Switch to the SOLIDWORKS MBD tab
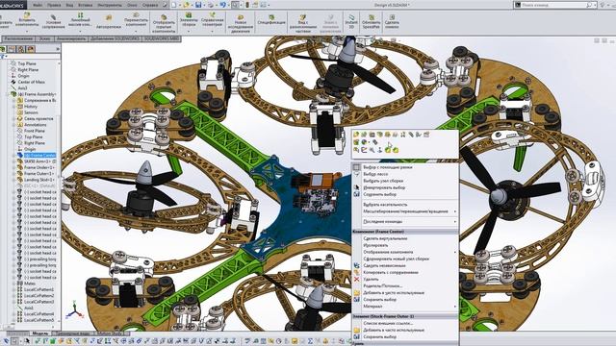Viewport: 616px width, 346px height. pyautogui.click(x=161, y=38)
